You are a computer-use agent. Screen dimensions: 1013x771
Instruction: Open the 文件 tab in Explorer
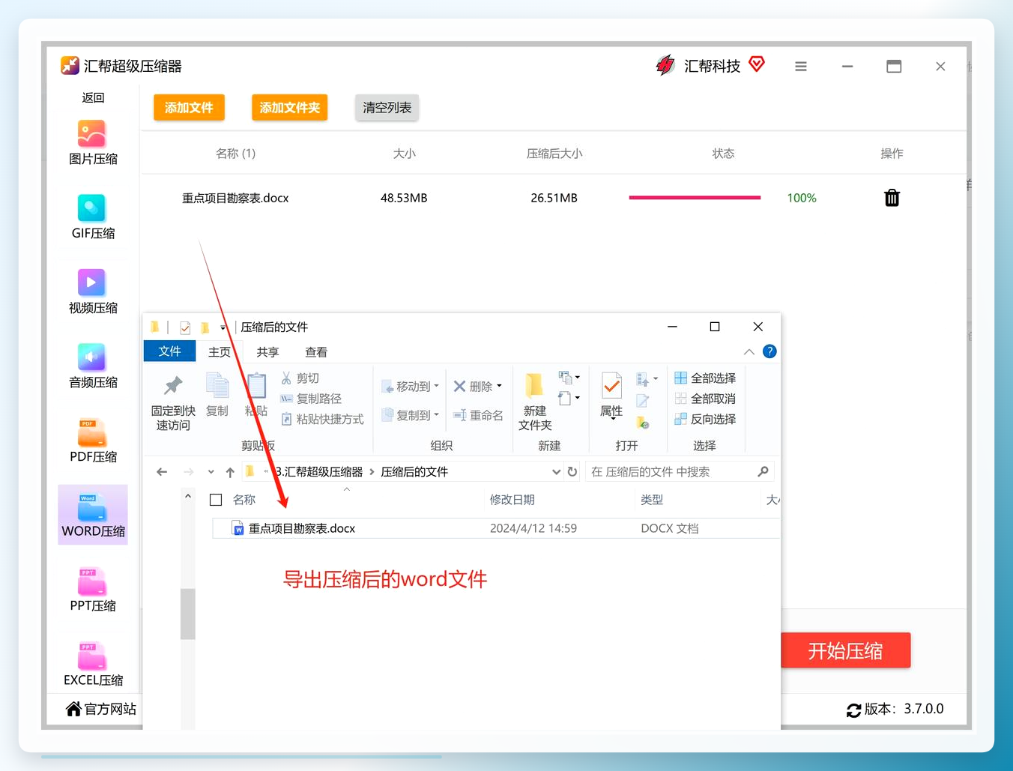click(x=169, y=351)
